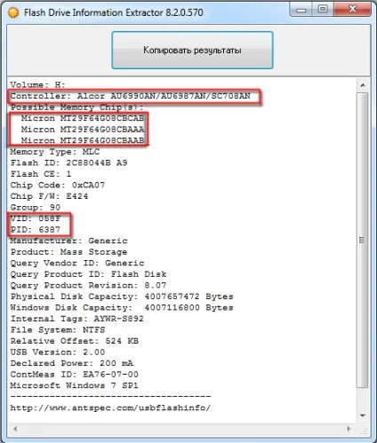The height and width of the screenshot is (443, 377).
Task: Click the 'Declared Power: 200 mA' line
Action: [71, 363]
